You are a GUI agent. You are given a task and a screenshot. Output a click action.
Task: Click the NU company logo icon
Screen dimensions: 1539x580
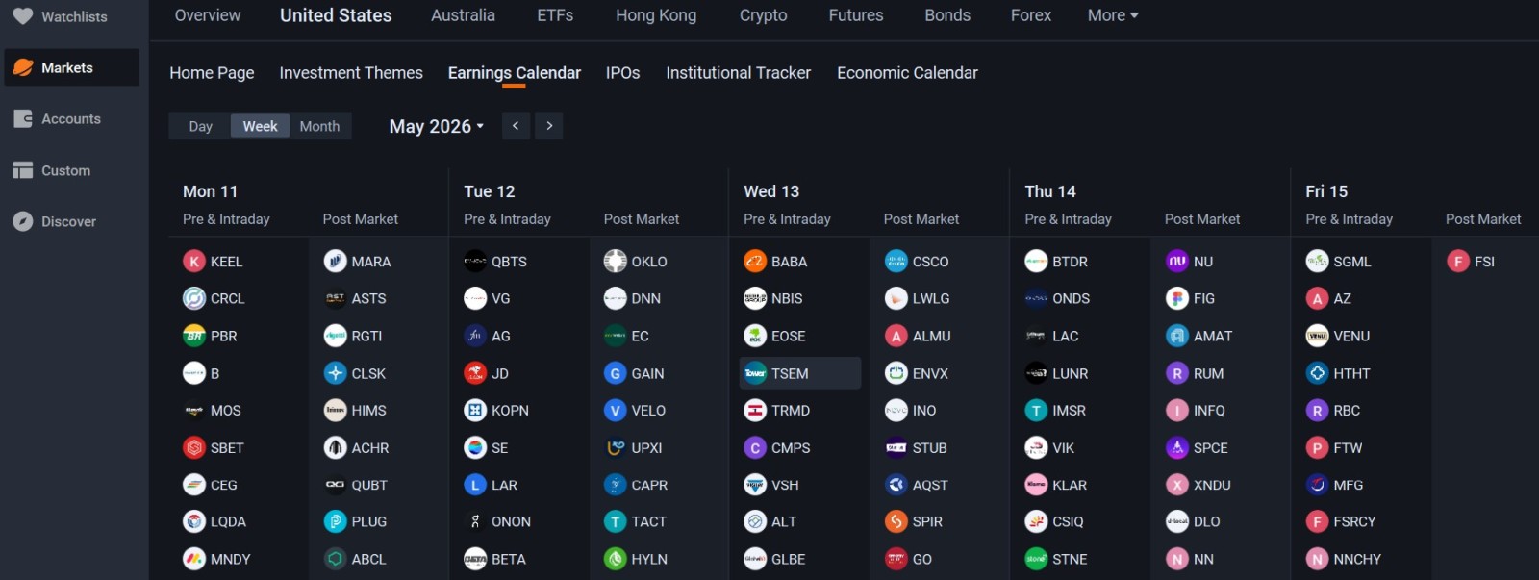click(1176, 261)
